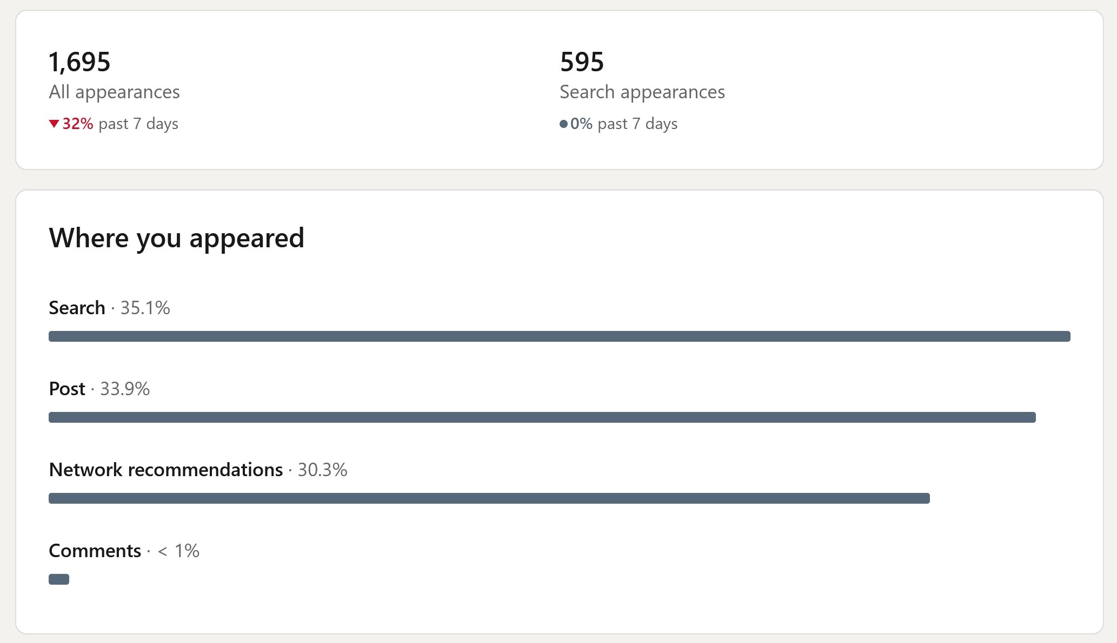Select the Search appearances label
Viewport: 1117px width, 643px height.
tap(642, 92)
